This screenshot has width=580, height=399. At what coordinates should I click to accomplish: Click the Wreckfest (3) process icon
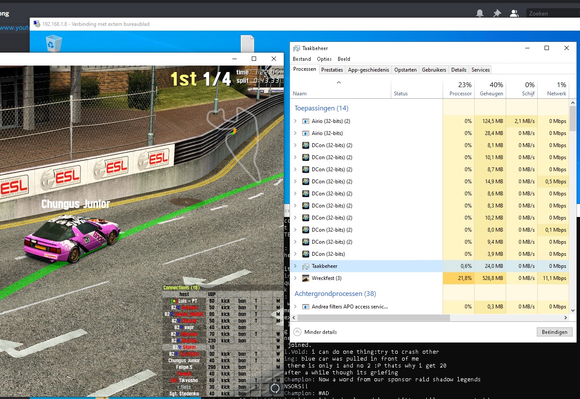[306, 278]
